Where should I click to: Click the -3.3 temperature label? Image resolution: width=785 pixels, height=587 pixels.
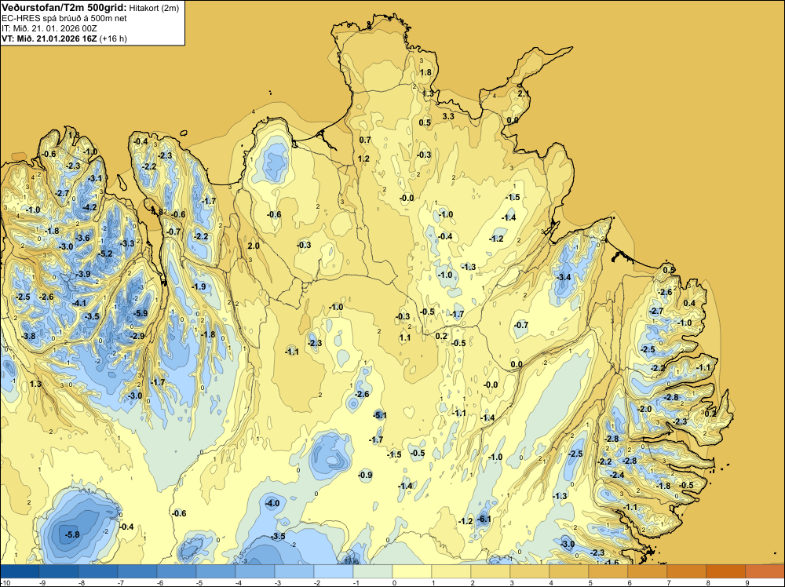pyautogui.click(x=128, y=243)
